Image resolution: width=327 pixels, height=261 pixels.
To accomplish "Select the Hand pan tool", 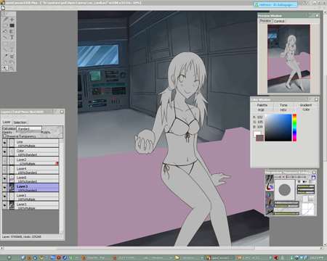I will click(x=5, y=62).
